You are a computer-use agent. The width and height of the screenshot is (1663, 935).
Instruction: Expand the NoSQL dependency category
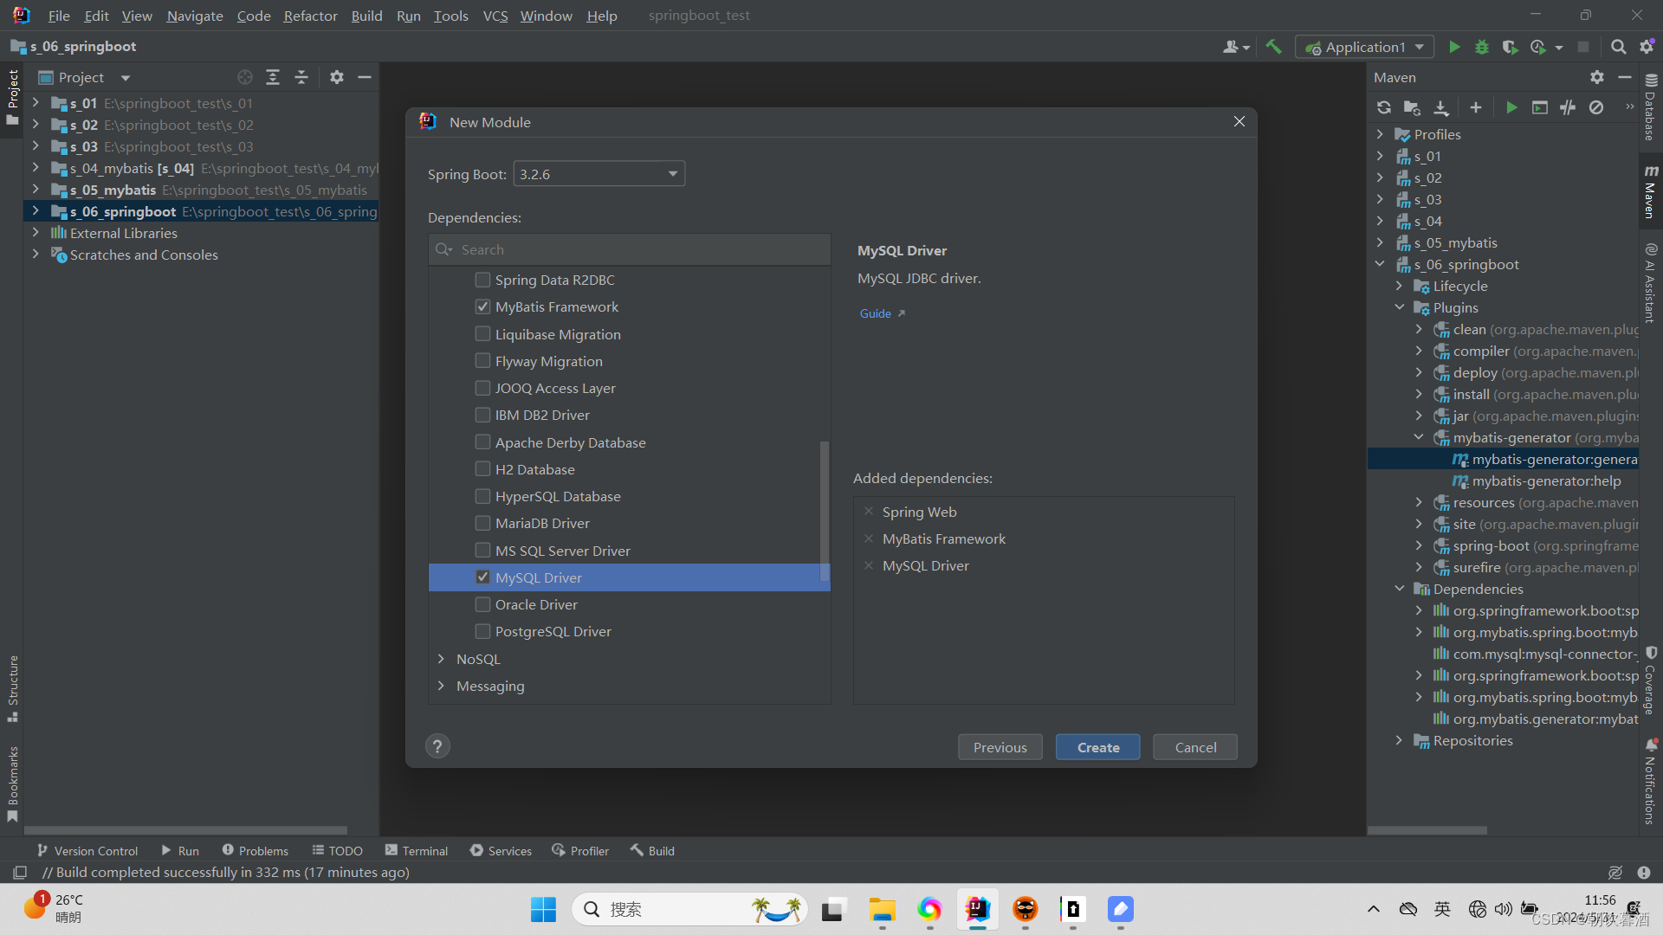tap(441, 659)
